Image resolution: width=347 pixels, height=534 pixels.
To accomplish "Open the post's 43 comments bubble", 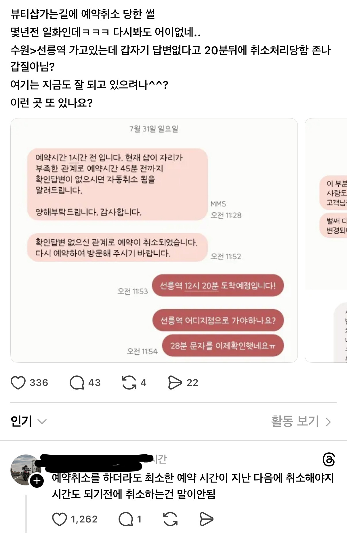I will (x=77, y=383).
